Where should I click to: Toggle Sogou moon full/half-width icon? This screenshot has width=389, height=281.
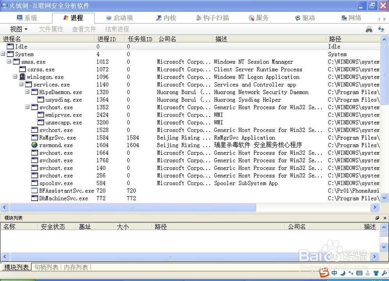(343, 273)
